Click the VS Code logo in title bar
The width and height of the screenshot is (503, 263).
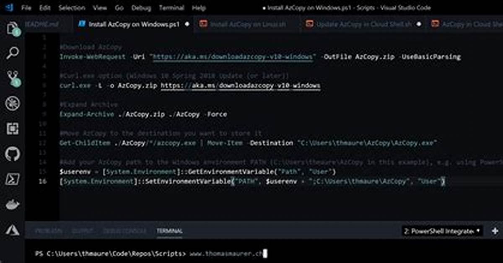pos(9,8)
